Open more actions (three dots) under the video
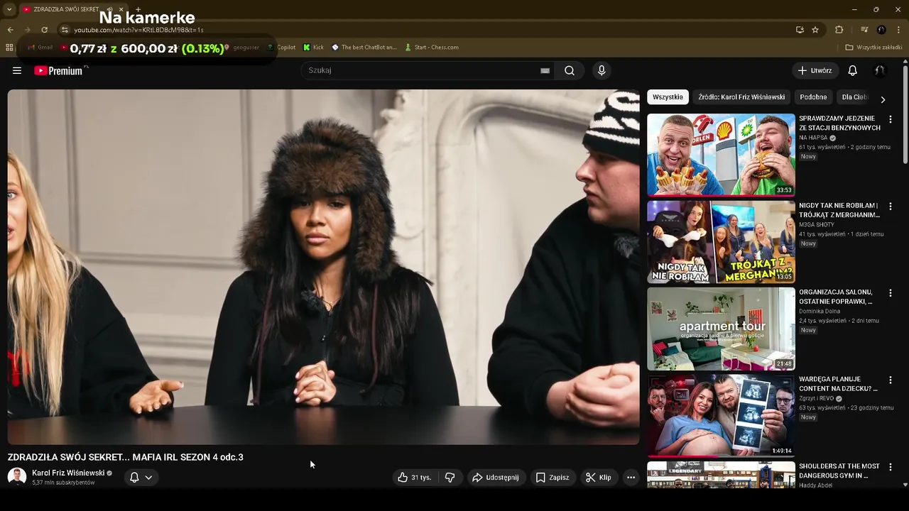Viewport: 909px width, 511px height. tap(631, 478)
